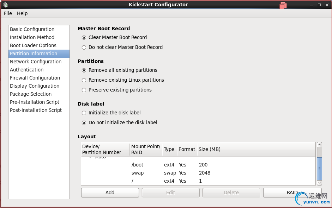
Task: Click the Edit partition button
Action: [171, 193]
